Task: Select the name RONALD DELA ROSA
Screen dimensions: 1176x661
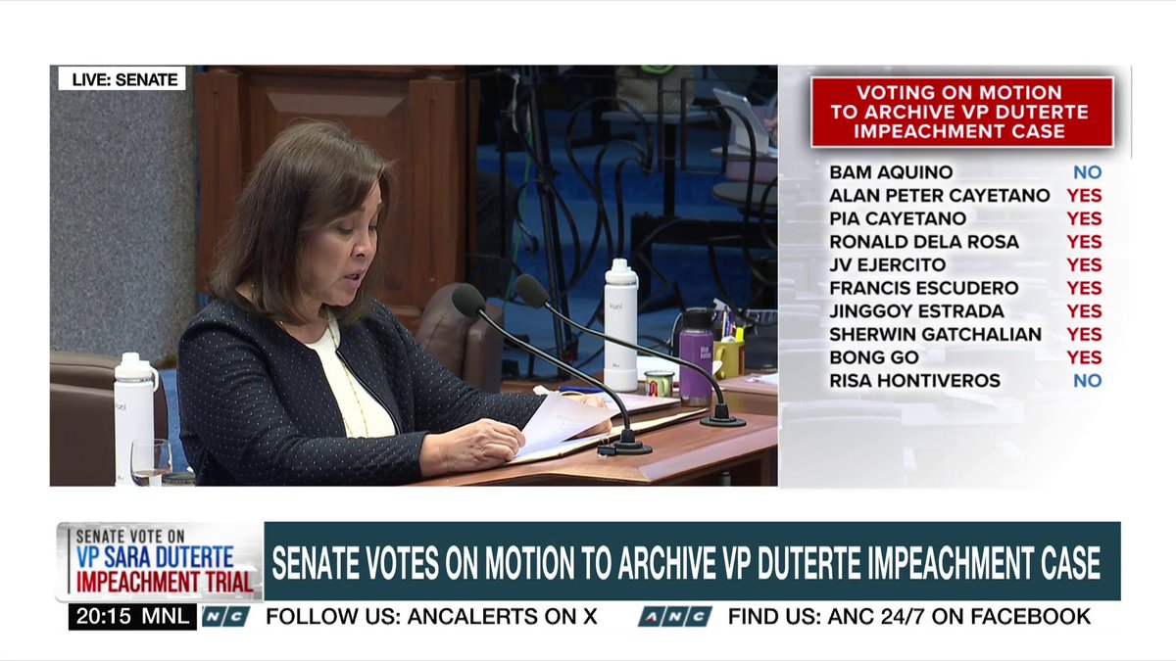Action: tap(924, 241)
